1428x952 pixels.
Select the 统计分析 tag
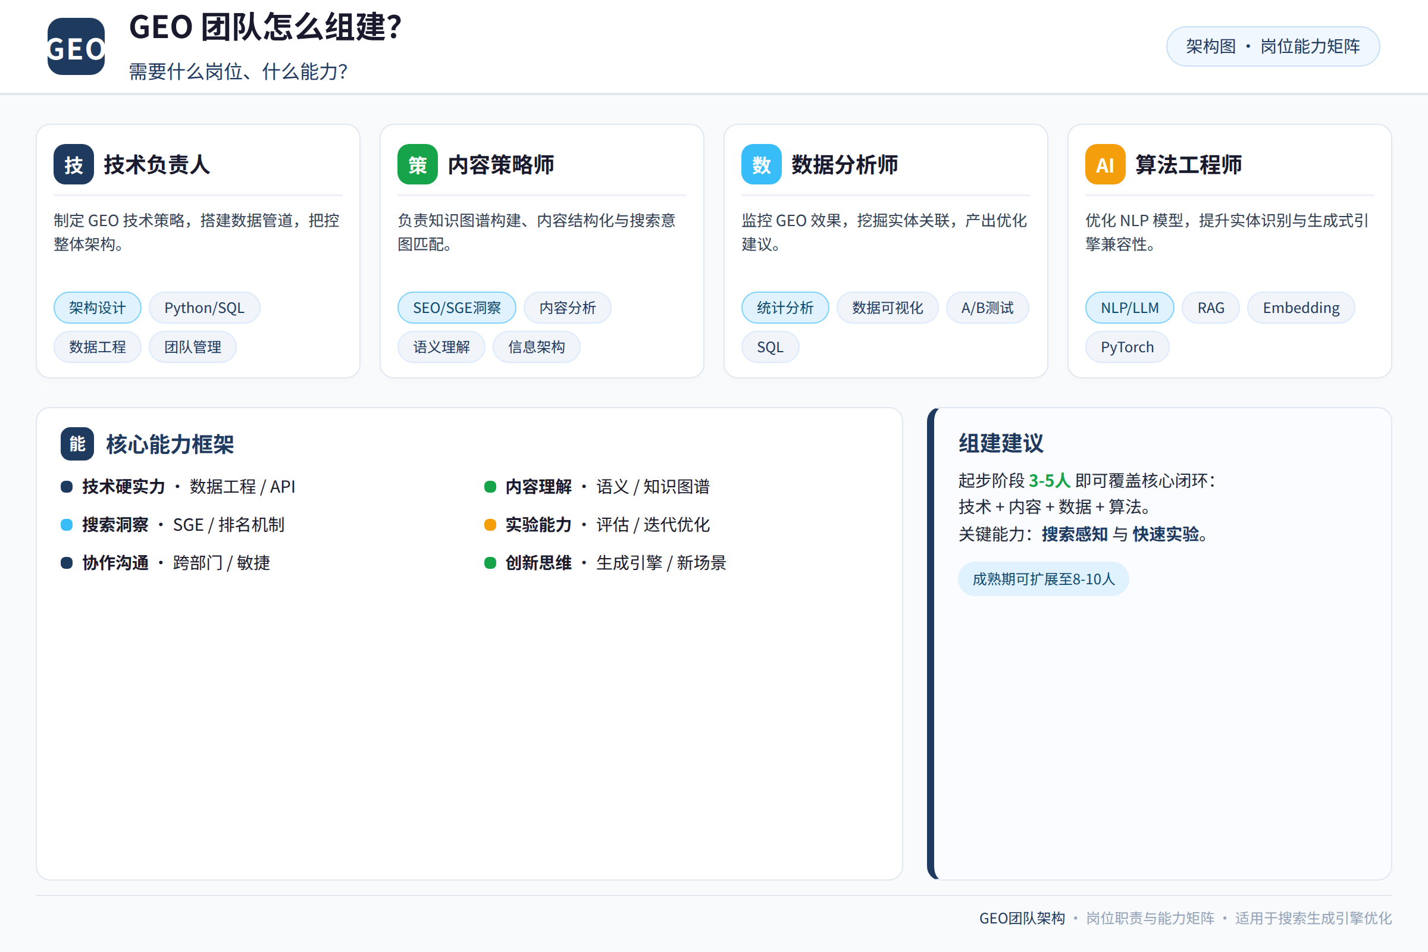(785, 308)
